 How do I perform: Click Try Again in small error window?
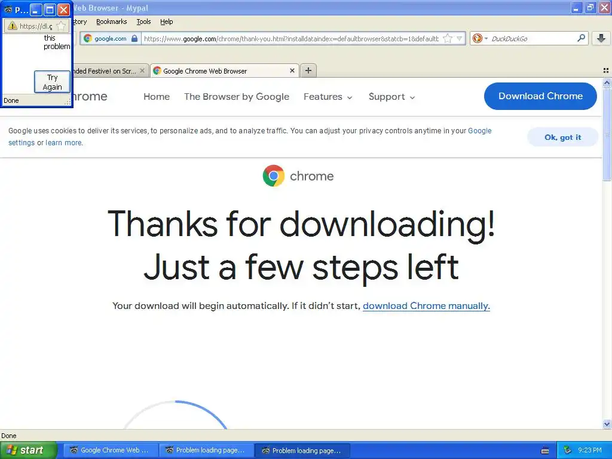(52, 82)
